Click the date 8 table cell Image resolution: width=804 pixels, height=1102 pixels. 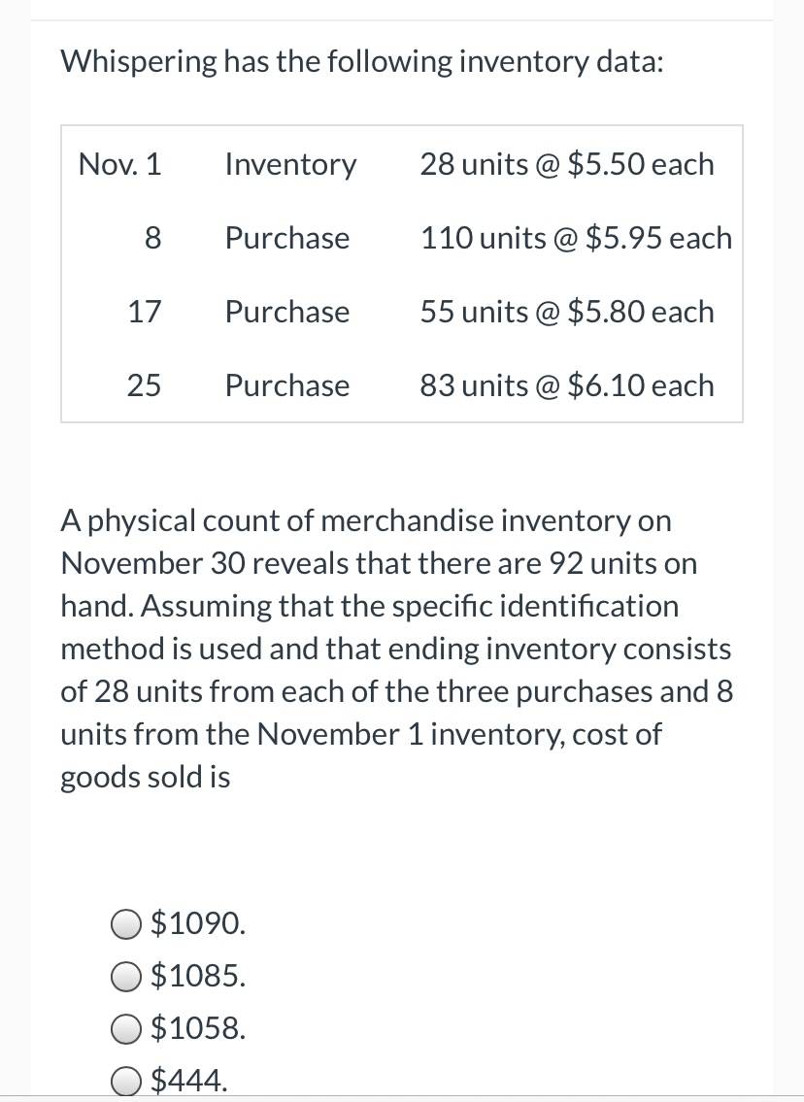pyautogui.click(x=152, y=238)
